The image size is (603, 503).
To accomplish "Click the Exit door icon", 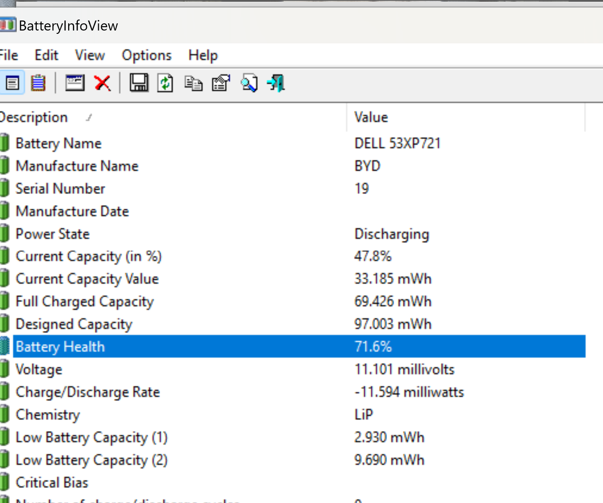I will pos(276,83).
